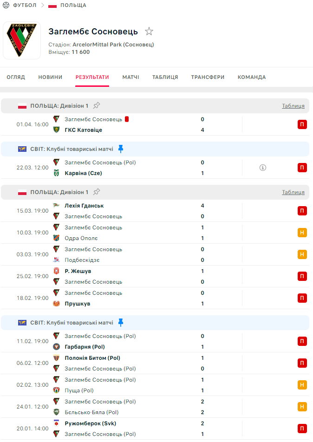313x442 pixels.
Task: Unpin first Клубні товариські матчі league
Action: [x=121, y=149]
